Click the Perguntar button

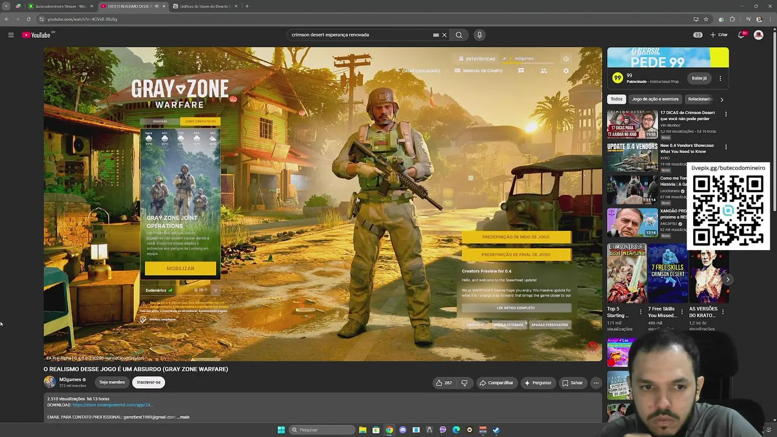click(538, 383)
